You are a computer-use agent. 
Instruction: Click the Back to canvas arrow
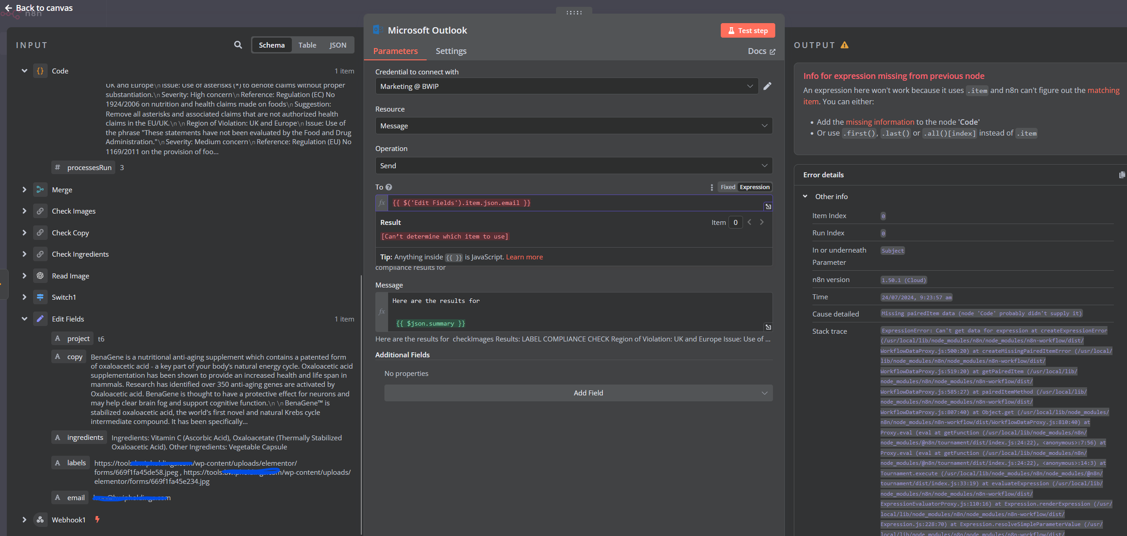8,8
